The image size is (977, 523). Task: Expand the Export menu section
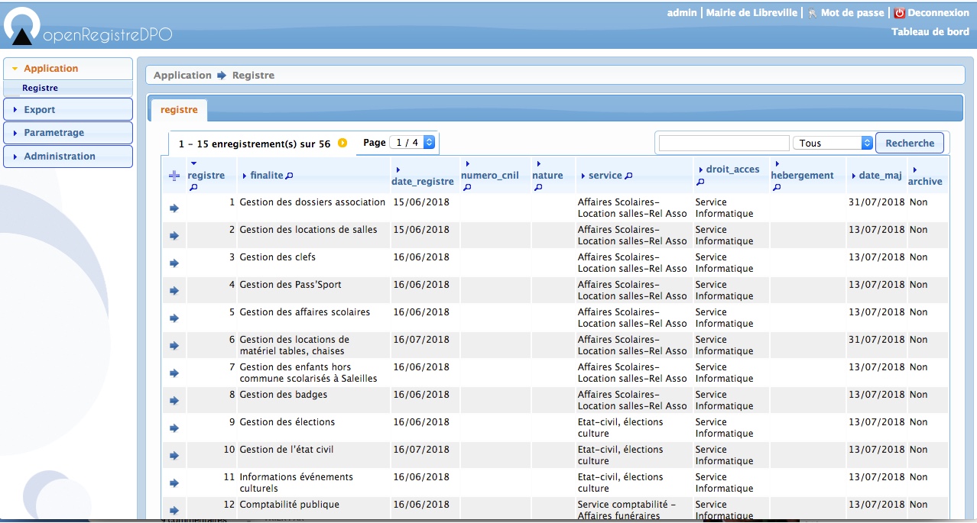[68, 109]
